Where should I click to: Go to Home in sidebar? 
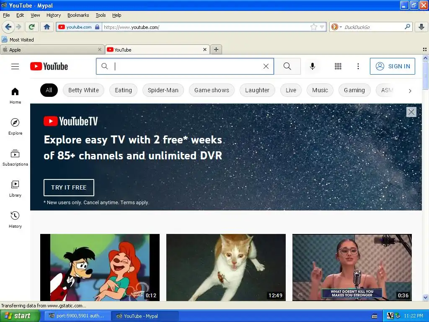pyautogui.click(x=15, y=96)
